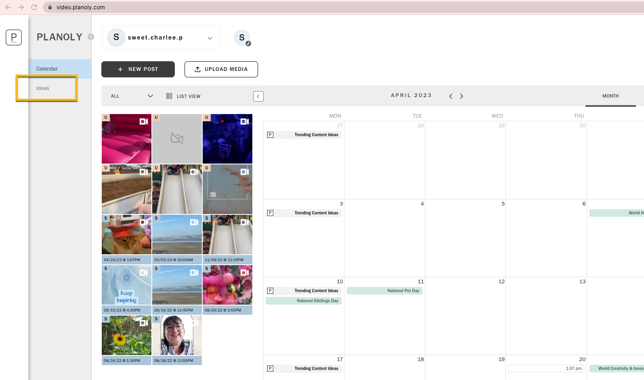Open the Keep Inspiring video thumbnail
The width and height of the screenshot is (644, 380).
[126, 285]
